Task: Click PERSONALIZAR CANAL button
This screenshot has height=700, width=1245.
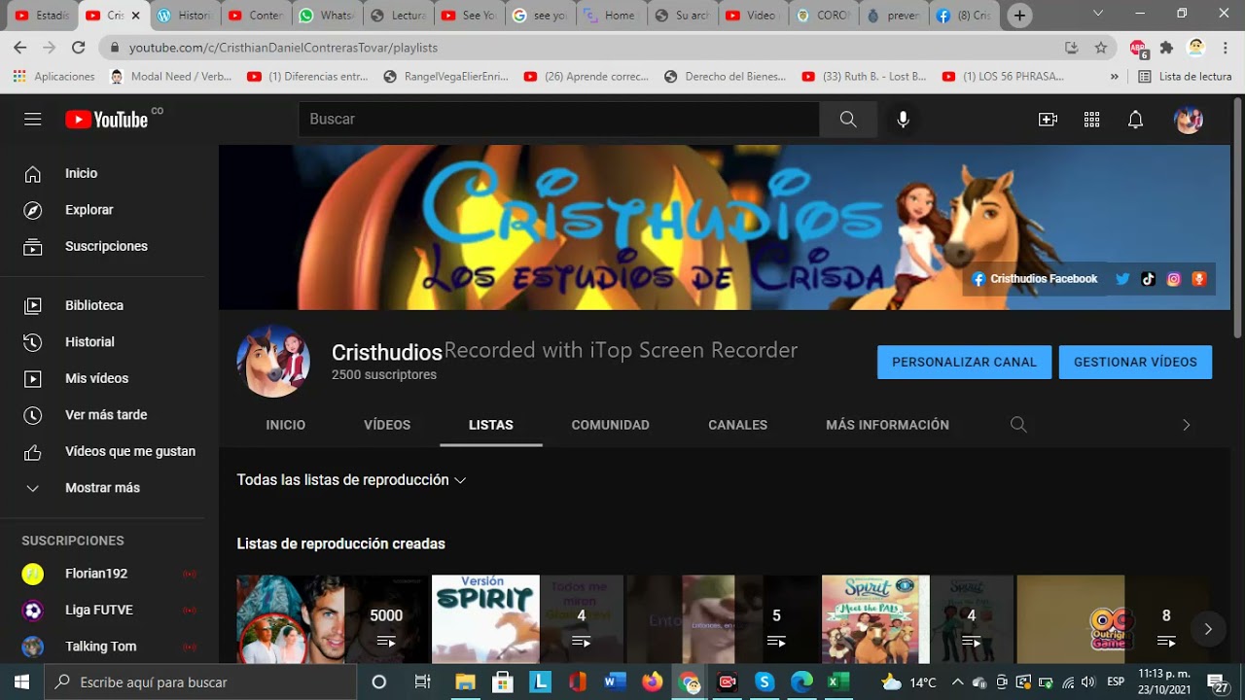Action: pos(964,362)
